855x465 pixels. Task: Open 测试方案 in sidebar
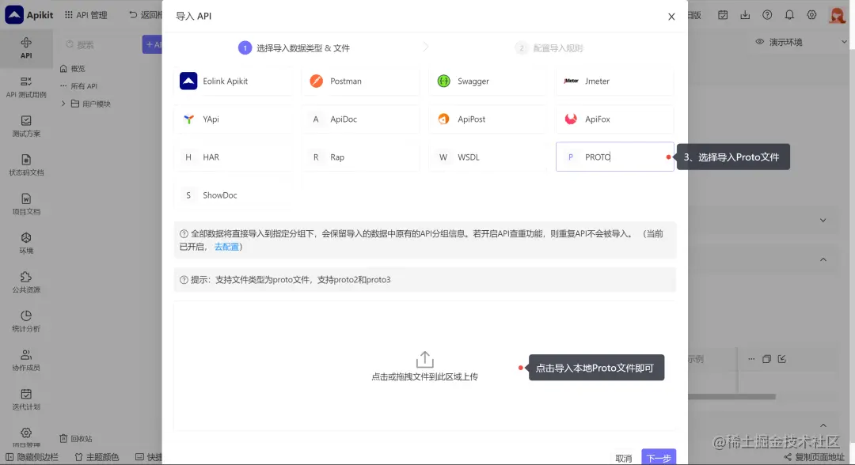pyautogui.click(x=26, y=127)
